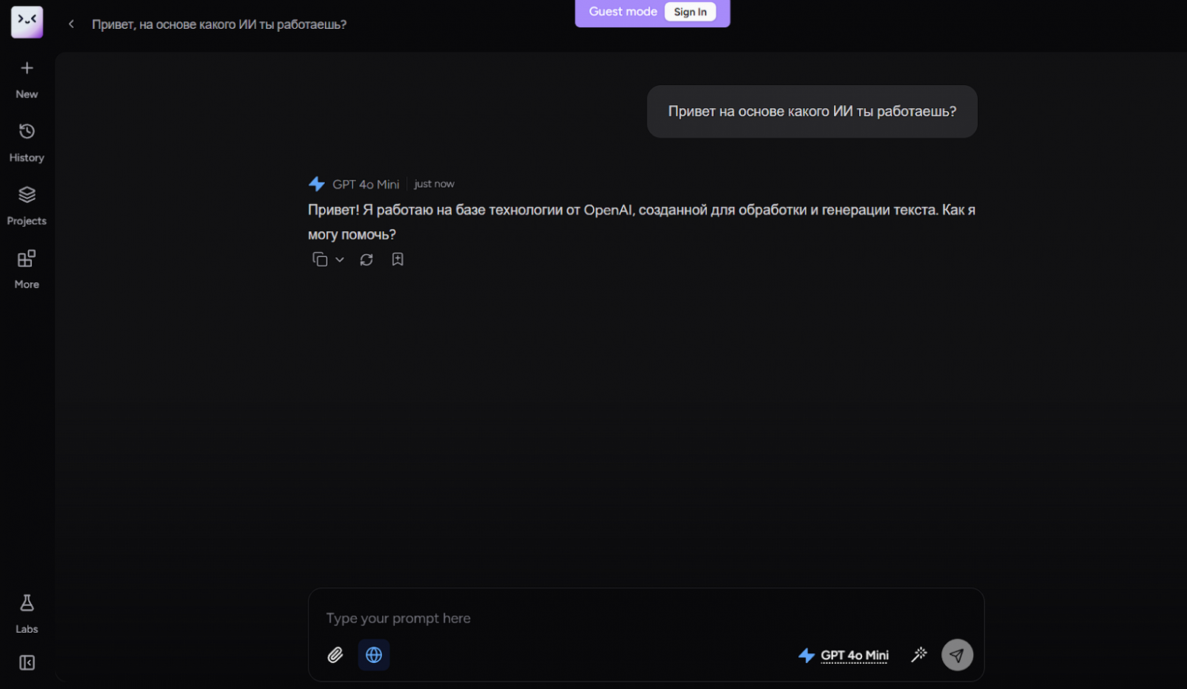Click the assistant's reply text about OpenAI

[641, 222]
